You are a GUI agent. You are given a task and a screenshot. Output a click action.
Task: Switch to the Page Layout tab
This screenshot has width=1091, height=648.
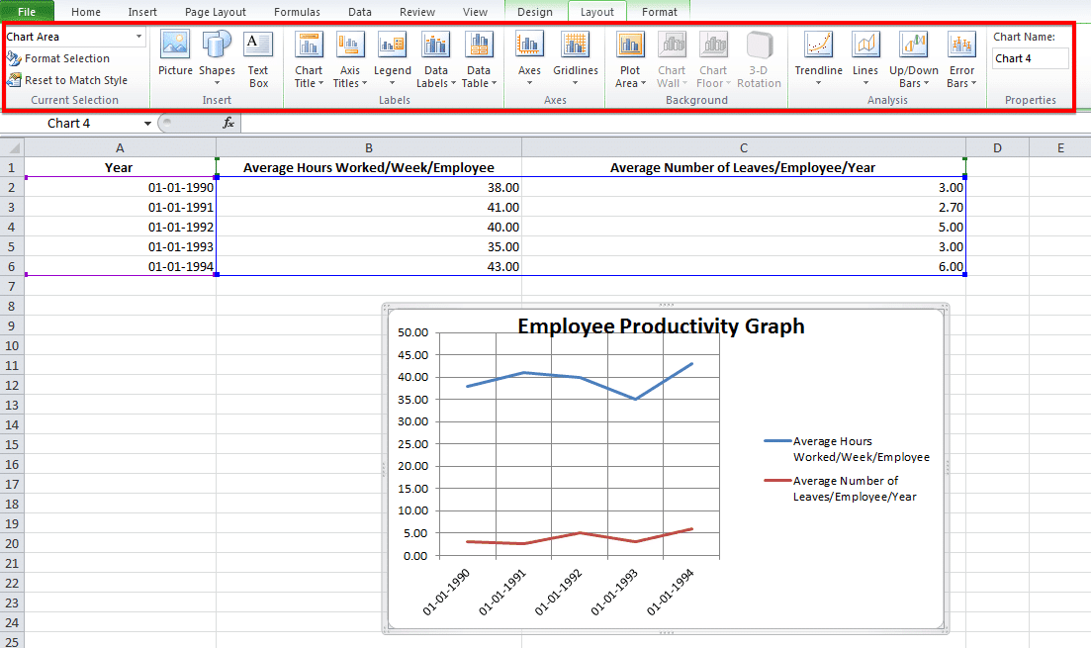pos(215,12)
